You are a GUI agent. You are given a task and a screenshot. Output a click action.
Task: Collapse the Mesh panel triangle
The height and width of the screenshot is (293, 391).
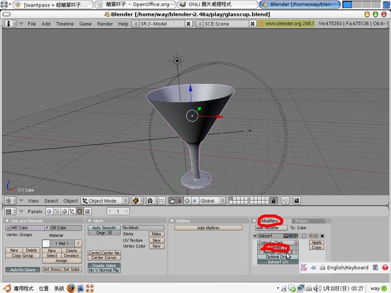click(x=89, y=221)
